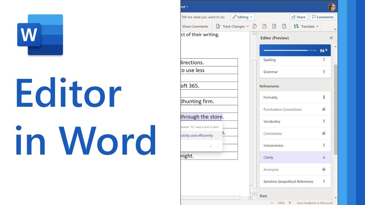Click the Accept Change icon
The image size is (365, 205).
(x=255, y=26)
